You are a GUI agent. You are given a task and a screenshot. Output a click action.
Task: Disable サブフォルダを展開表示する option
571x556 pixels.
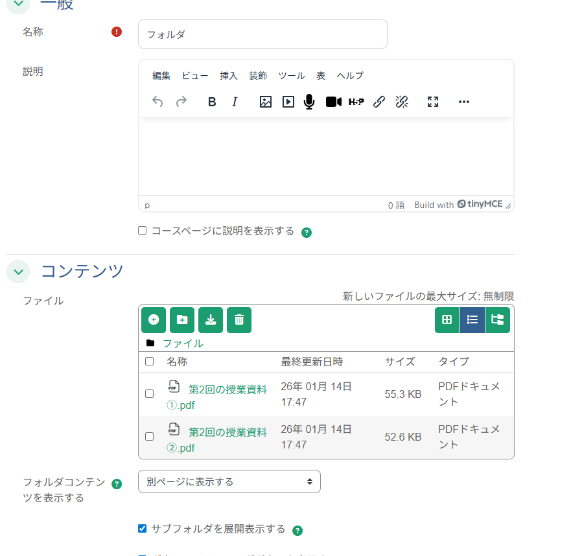(142, 528)
